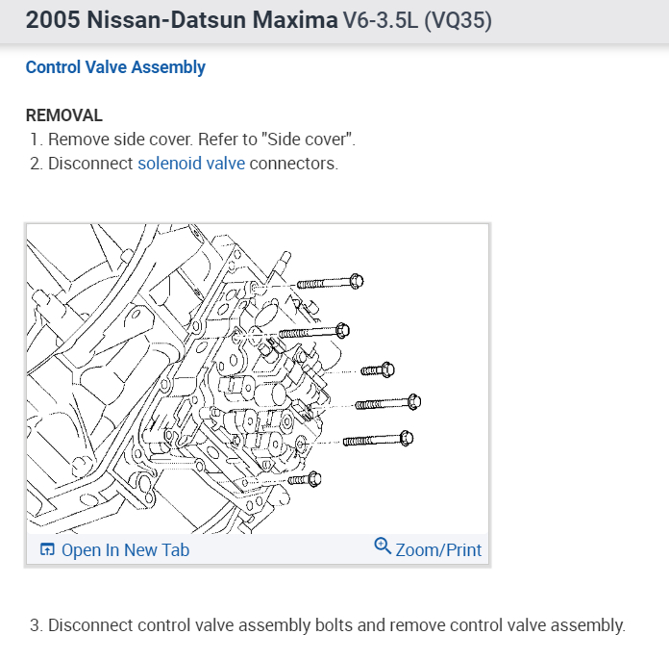
Task: Click the shortest bolt on the diagram's right
Action: click(x=377, y=369)
